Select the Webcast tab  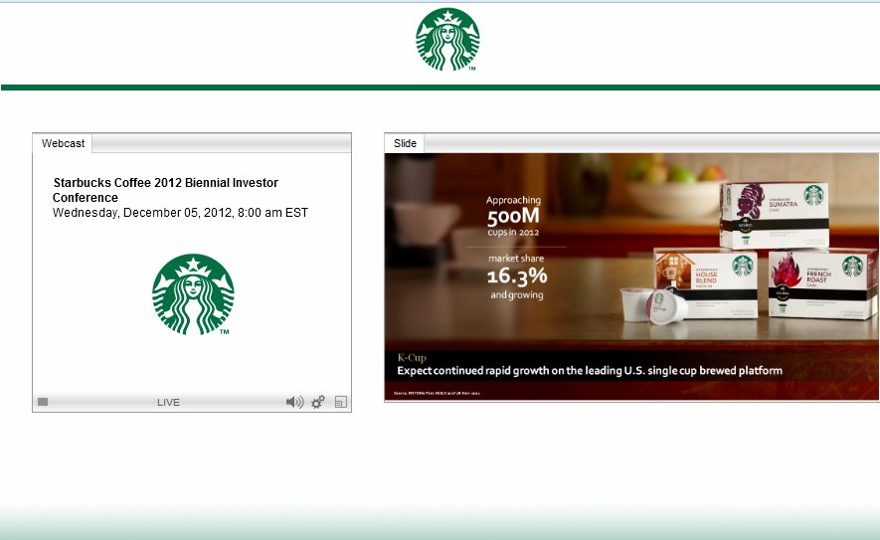tap(63, 143)
